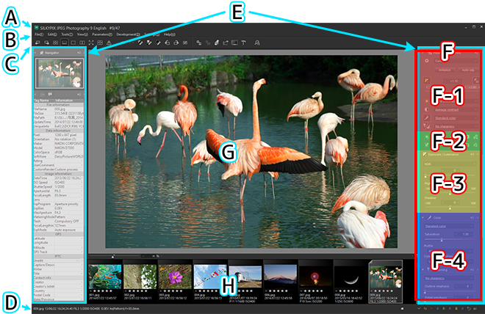Click the Caption/Descri field in IPTC
485x314 pixels.
59,265
